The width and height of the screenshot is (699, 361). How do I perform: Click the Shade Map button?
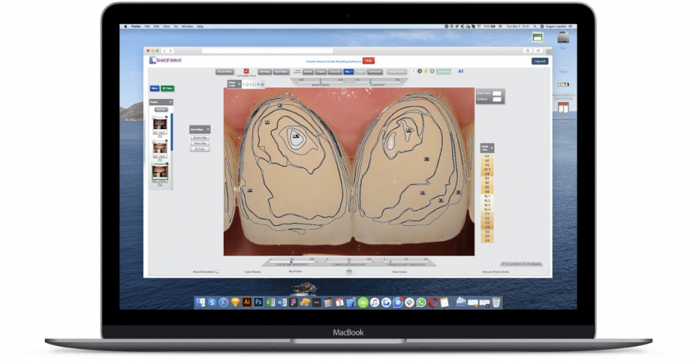pos(200,138)
